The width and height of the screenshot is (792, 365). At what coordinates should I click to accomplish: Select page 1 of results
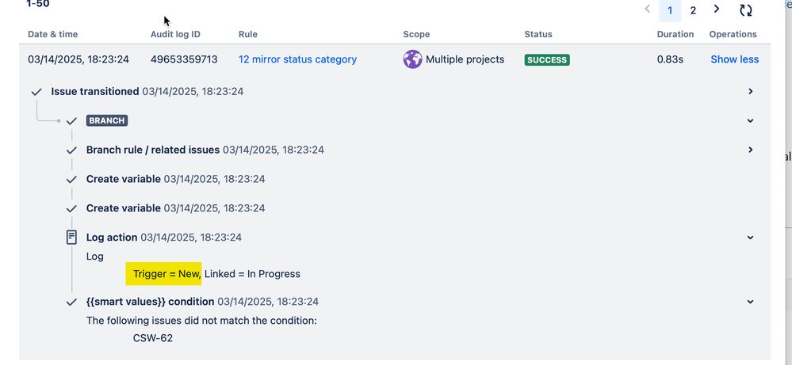click(x=670, y=10)
